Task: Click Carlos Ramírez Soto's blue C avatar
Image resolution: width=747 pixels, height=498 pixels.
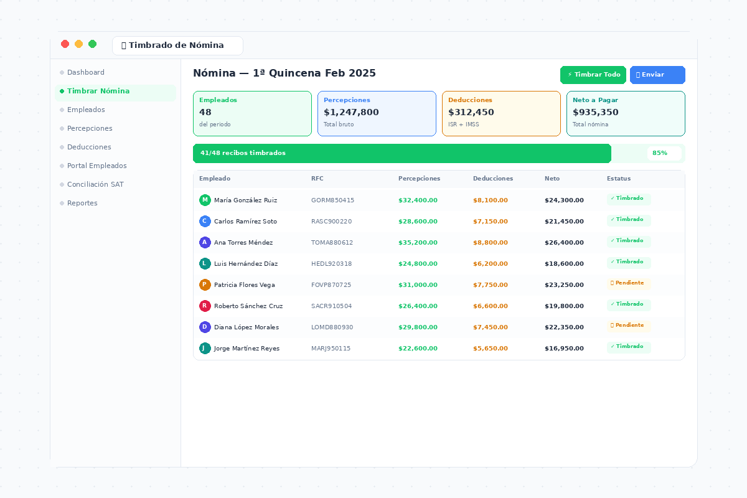Action: point(205,221)
